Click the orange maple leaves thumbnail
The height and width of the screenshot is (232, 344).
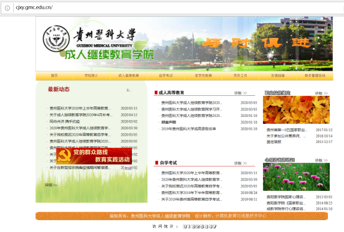pyautogui.click(x=296, y=110)
